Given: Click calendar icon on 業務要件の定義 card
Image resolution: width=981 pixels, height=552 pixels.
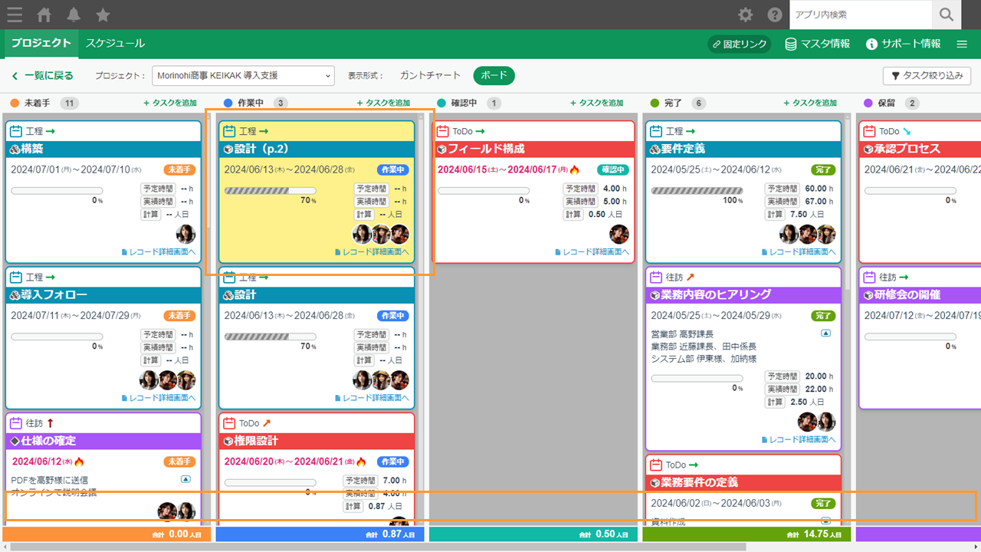Looking at the screenshot, I should 656,465.
